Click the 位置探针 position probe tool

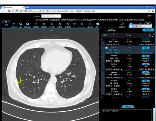click(x=60, y=24)
